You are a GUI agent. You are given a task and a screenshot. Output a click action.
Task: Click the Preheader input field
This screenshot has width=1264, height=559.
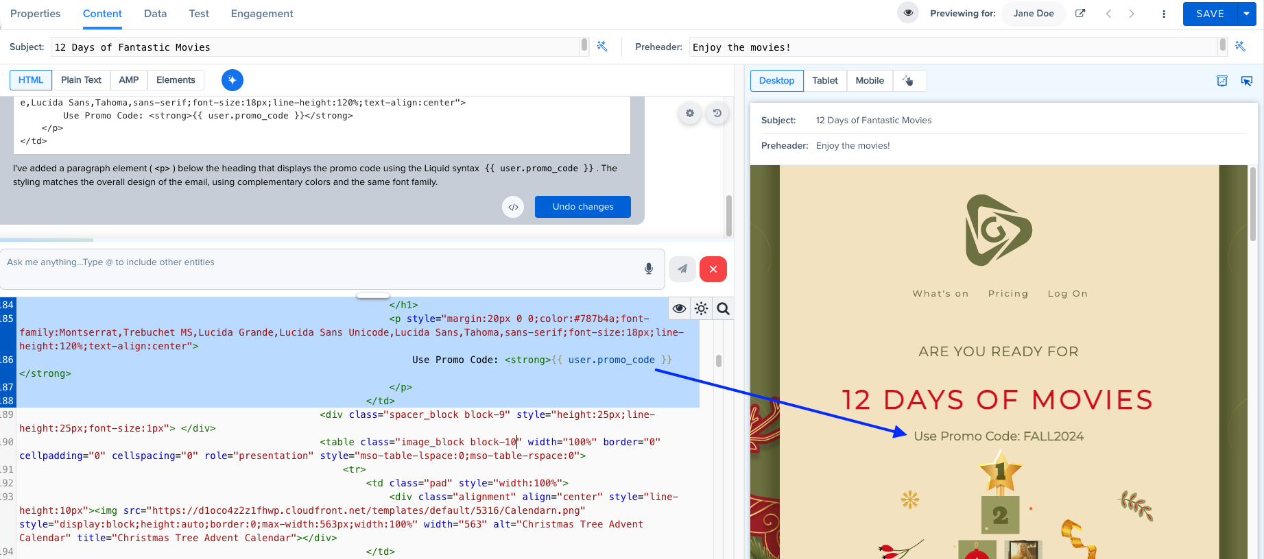click(953, 47)
